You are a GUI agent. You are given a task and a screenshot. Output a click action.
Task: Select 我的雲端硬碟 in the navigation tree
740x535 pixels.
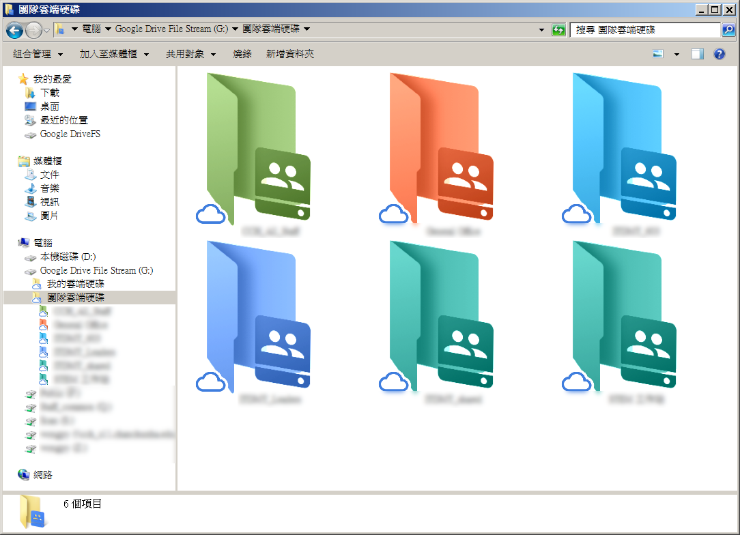pyautogui.click(x=75, y=284)
